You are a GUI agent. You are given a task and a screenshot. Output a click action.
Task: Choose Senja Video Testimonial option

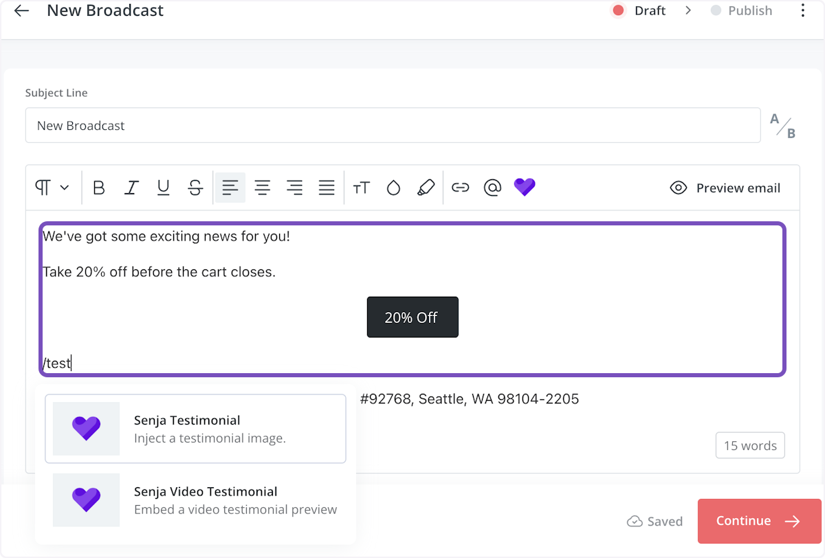coord(195,500)
